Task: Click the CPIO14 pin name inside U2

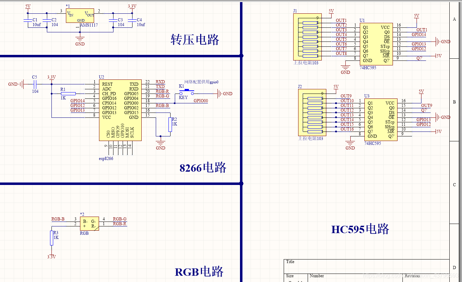Action: pos(109,103)
